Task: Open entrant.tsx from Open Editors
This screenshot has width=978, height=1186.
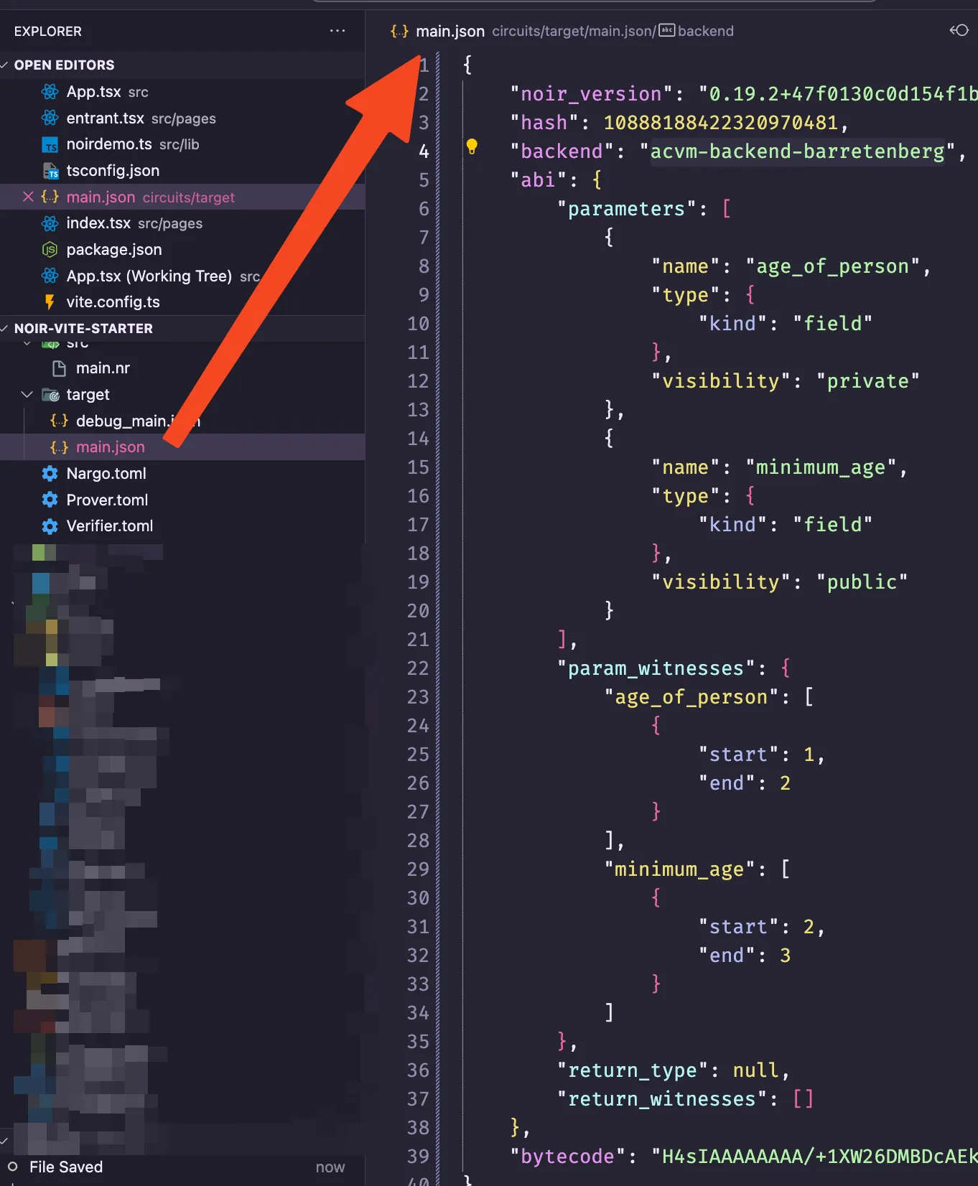Action: (182, 118)
